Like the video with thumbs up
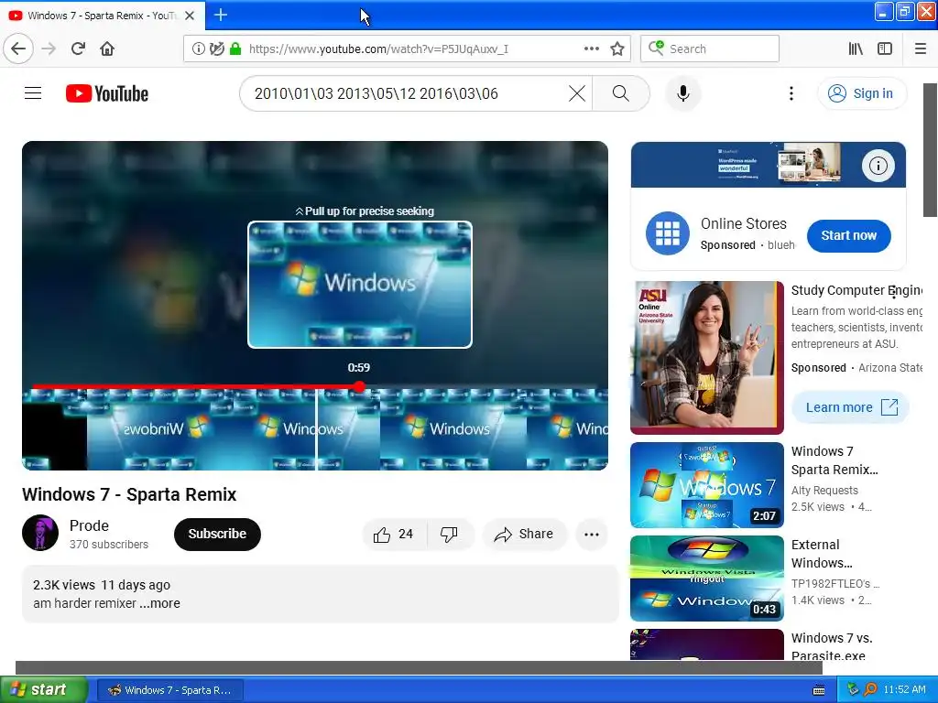Screen dimensions: 938x703 tap(394, 534)
